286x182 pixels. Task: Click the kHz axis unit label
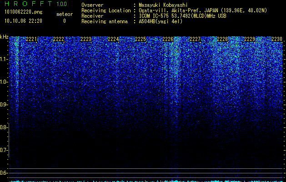4,37
